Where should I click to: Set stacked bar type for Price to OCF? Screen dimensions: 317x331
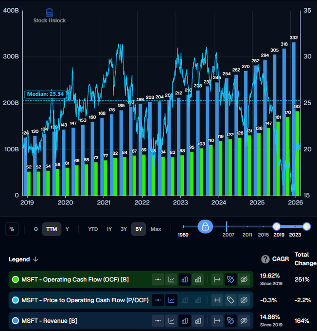[x=198, y=300]
